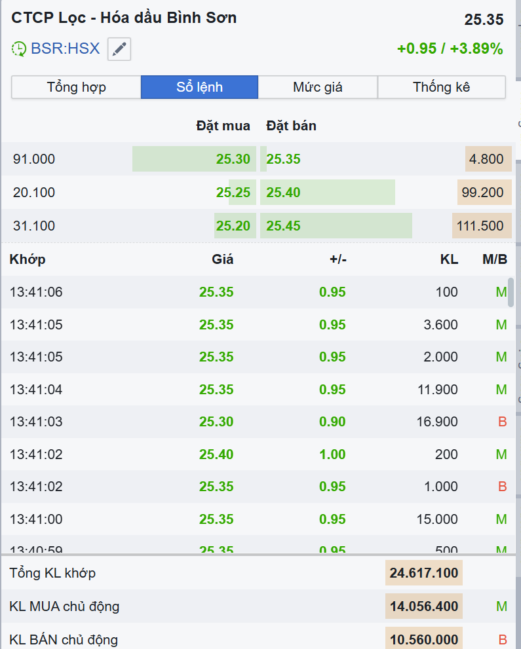The height and width of the screenshot is (649, 521).
Task: Click the Khớp column header
Action: (x=28, y=259)
